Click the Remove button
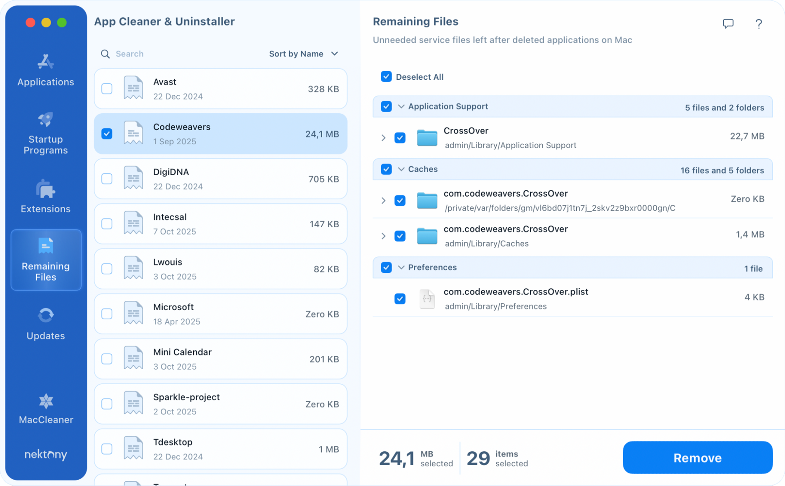This screenshot has width=785, height=486. pos(697,457)
